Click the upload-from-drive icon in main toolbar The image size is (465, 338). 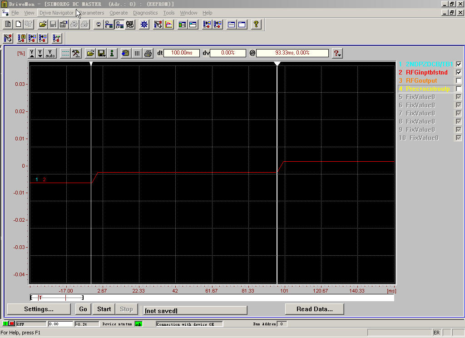click(x=218, y=25)
